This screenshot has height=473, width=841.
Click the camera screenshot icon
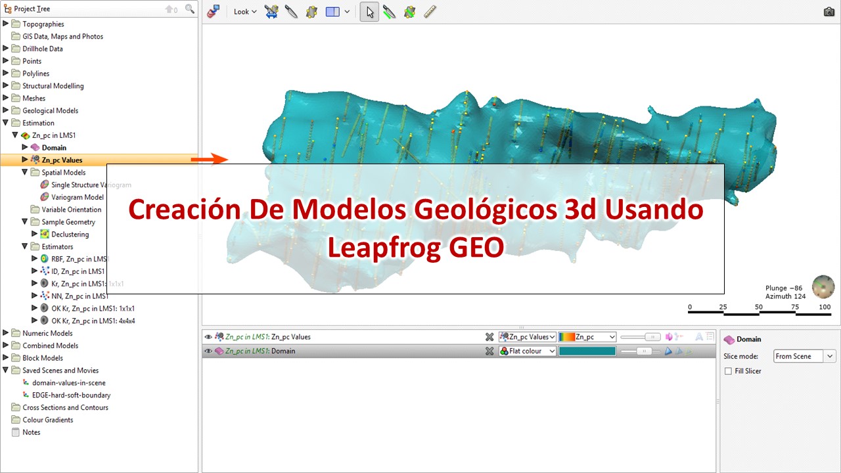point(829,12)
